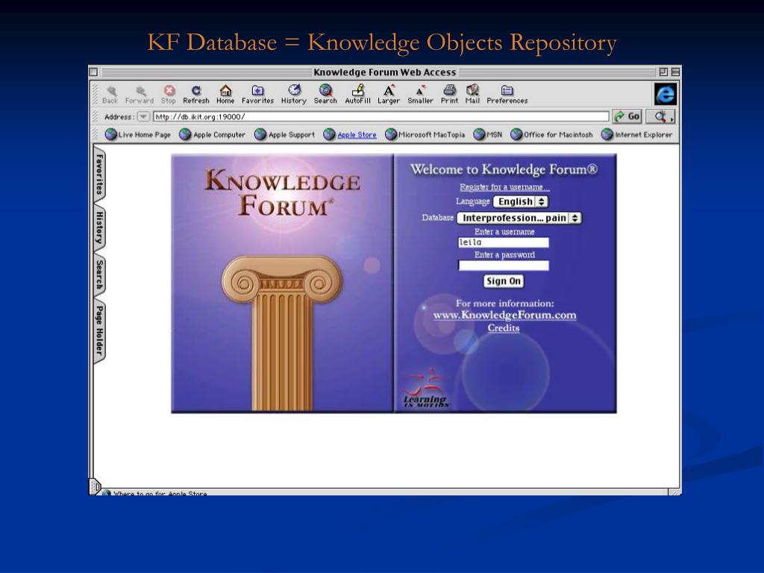Open the Apple Support bookmark

click(284, 134)
